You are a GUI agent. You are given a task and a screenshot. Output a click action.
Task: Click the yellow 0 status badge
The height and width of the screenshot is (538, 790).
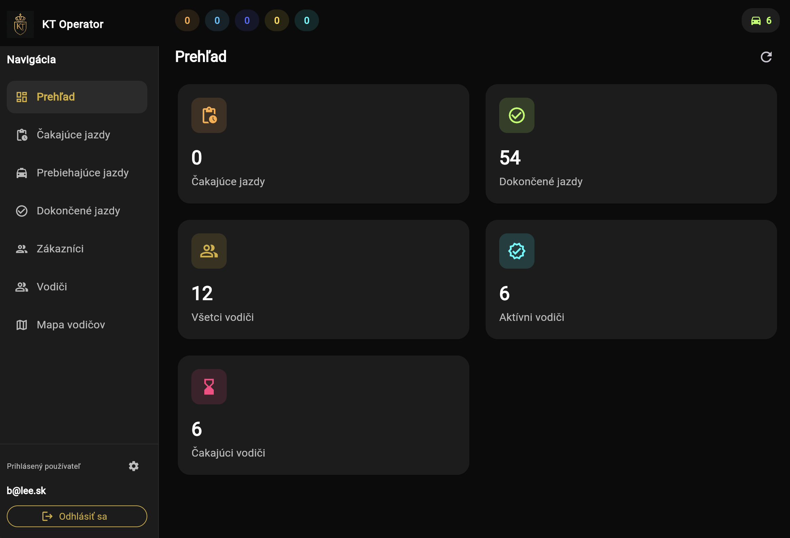pos(277,20)
